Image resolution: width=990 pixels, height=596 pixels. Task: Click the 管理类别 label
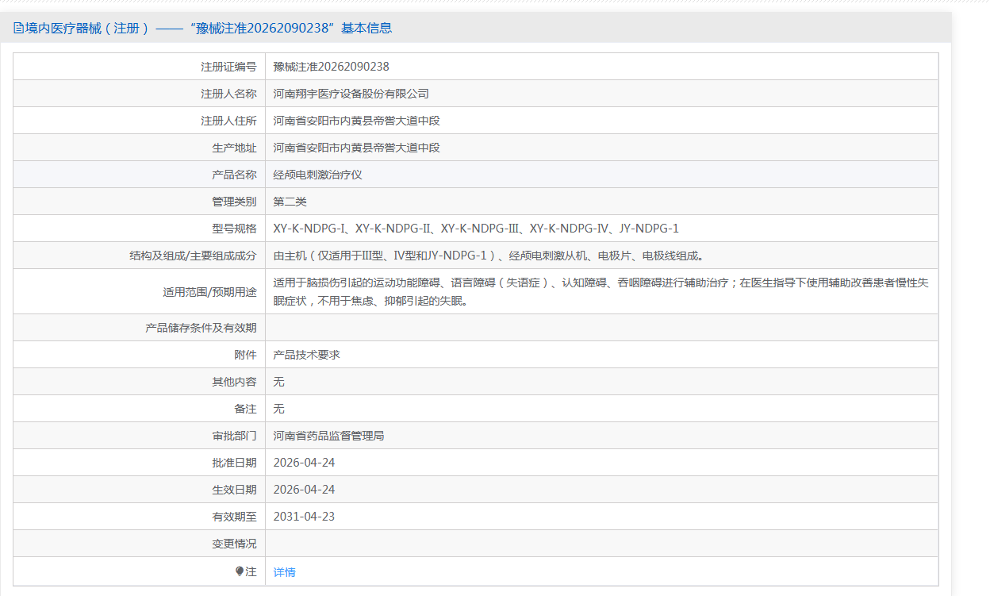pos(234,202)
